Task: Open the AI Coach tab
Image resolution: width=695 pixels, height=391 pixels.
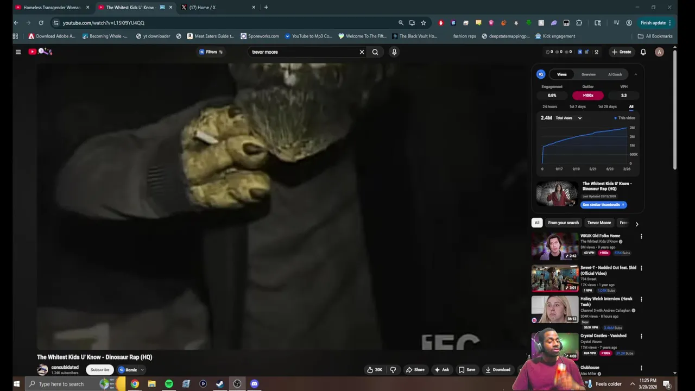Action: [615, 74]
